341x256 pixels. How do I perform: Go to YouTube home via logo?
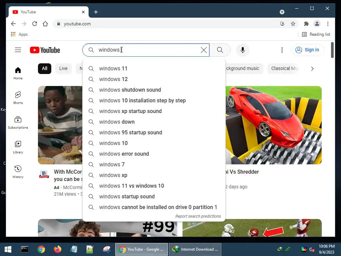tap(45, 50)
